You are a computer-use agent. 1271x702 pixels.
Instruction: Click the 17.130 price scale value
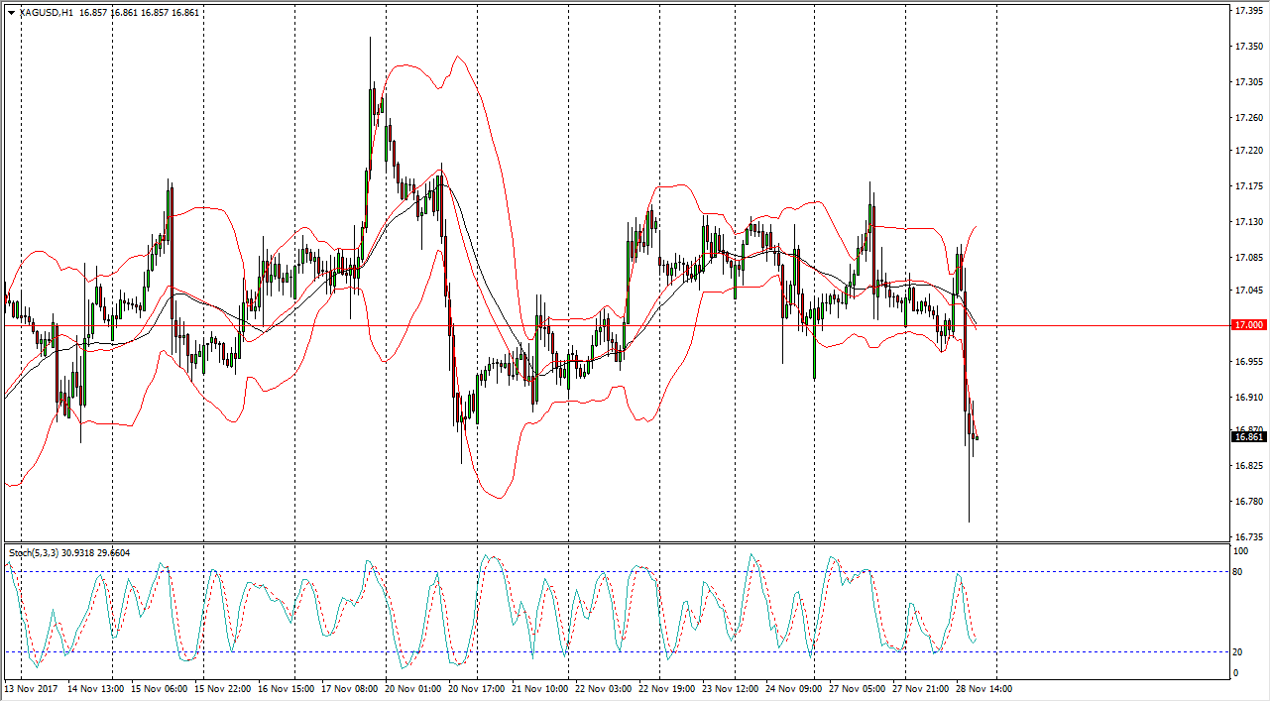pos(1248,222)
